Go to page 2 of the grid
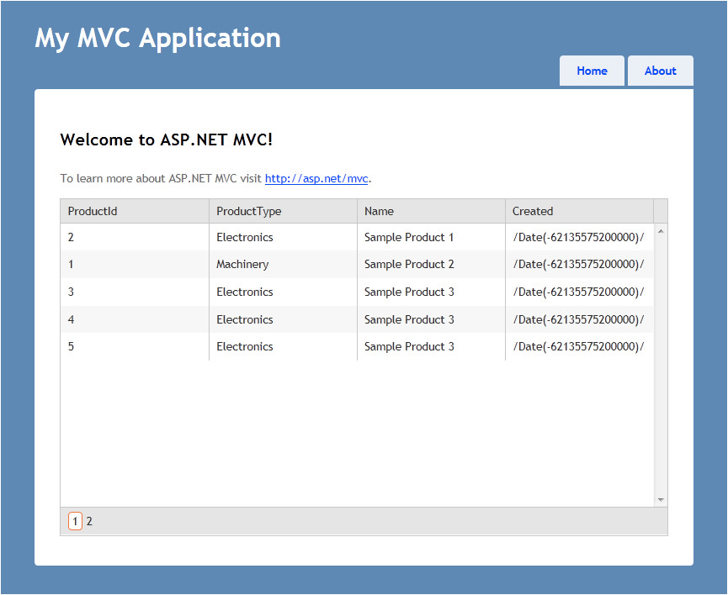Image resolution: width=728 pixels, height=595 pixels. (x=89, y=521)
